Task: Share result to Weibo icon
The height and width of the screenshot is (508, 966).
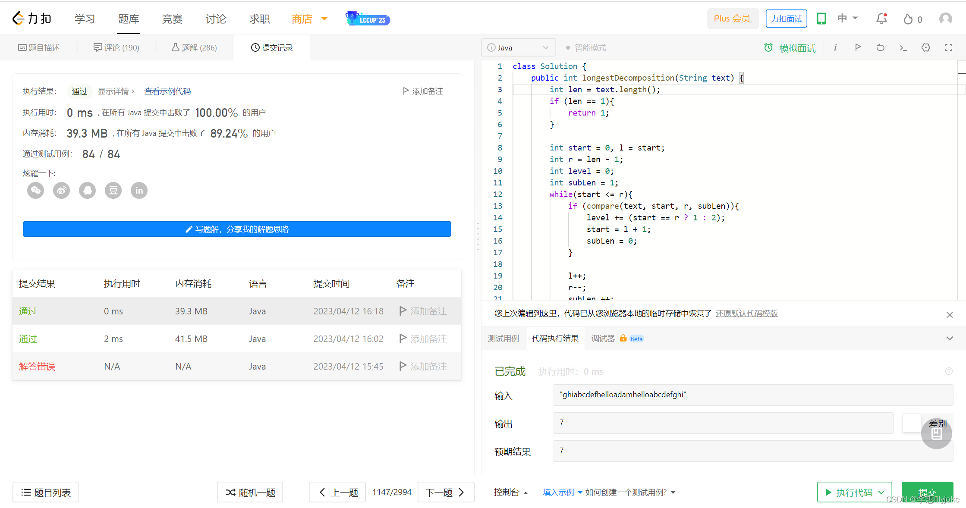Action: [61, 190]
